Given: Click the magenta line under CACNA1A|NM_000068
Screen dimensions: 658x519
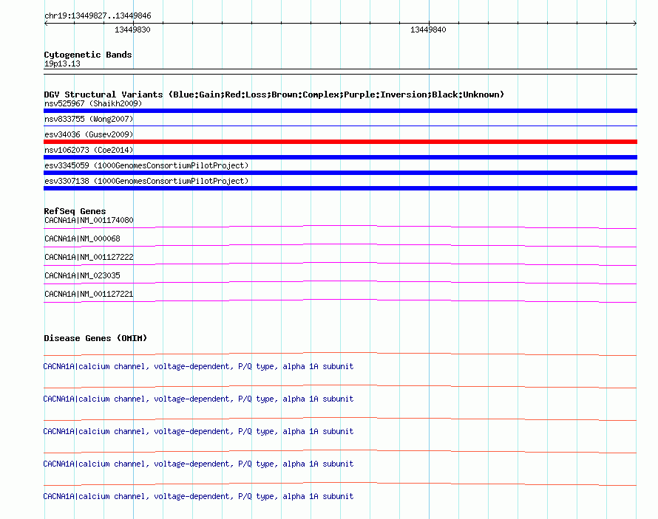Looking at the screenshot, I should pyautogui.click(x=340, y=245).
